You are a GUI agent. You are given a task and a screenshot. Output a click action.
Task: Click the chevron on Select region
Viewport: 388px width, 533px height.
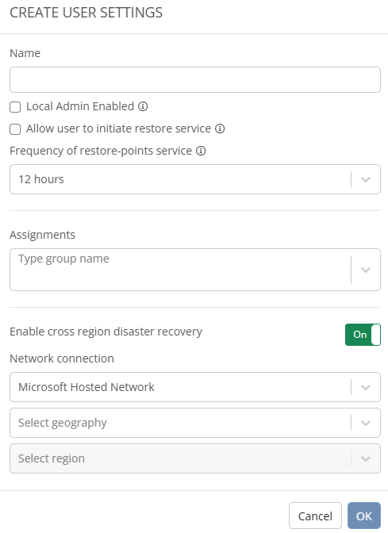(x=366, y=458)
